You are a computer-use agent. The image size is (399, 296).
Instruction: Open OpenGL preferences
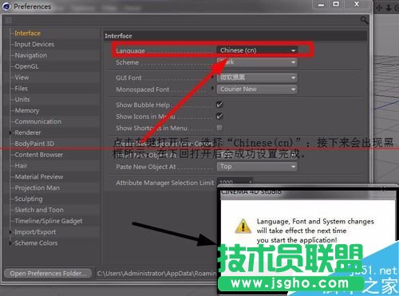click(26, 66)
